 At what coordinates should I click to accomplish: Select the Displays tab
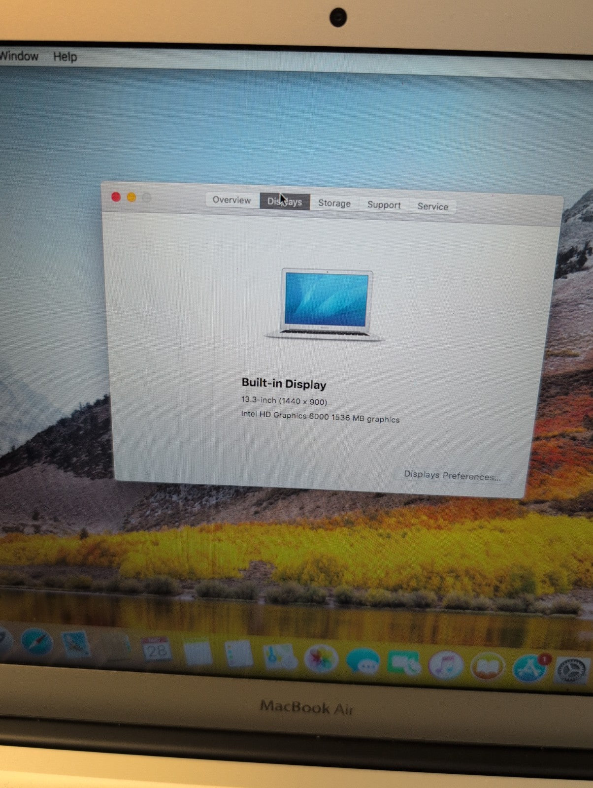[285, 201]
